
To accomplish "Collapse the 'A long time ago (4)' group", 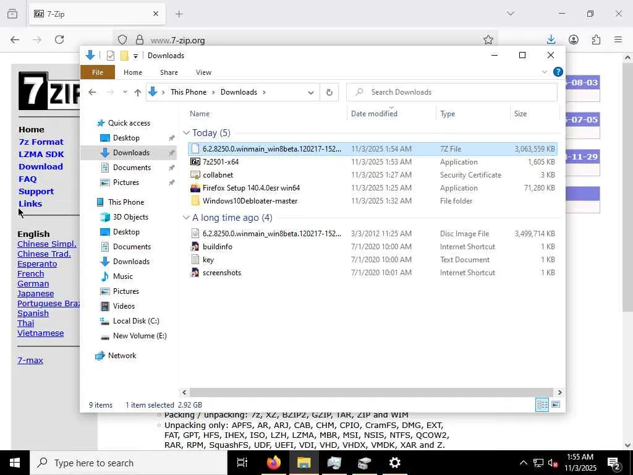I will tap(186, 217).
